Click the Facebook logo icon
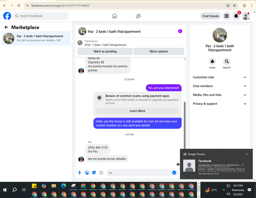The height and width of the screenshot is (198, 256). pyautogui.click(x=7, y=16)
